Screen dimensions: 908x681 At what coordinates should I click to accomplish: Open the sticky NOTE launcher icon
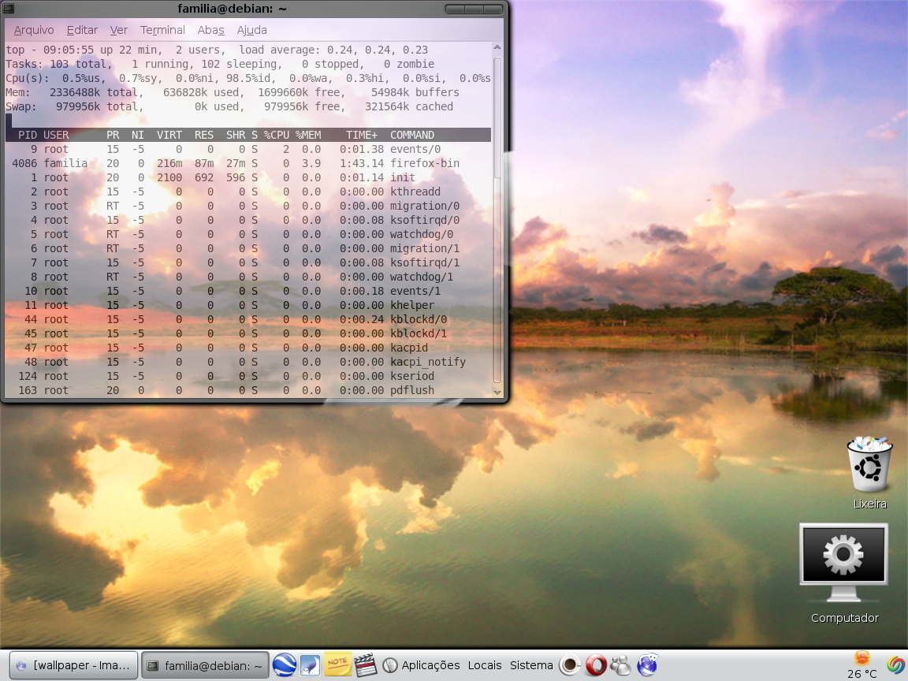tap(337, 664)
